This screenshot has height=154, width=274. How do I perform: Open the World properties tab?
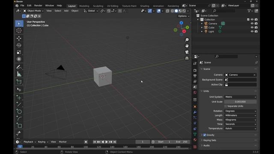coord(195,92)
